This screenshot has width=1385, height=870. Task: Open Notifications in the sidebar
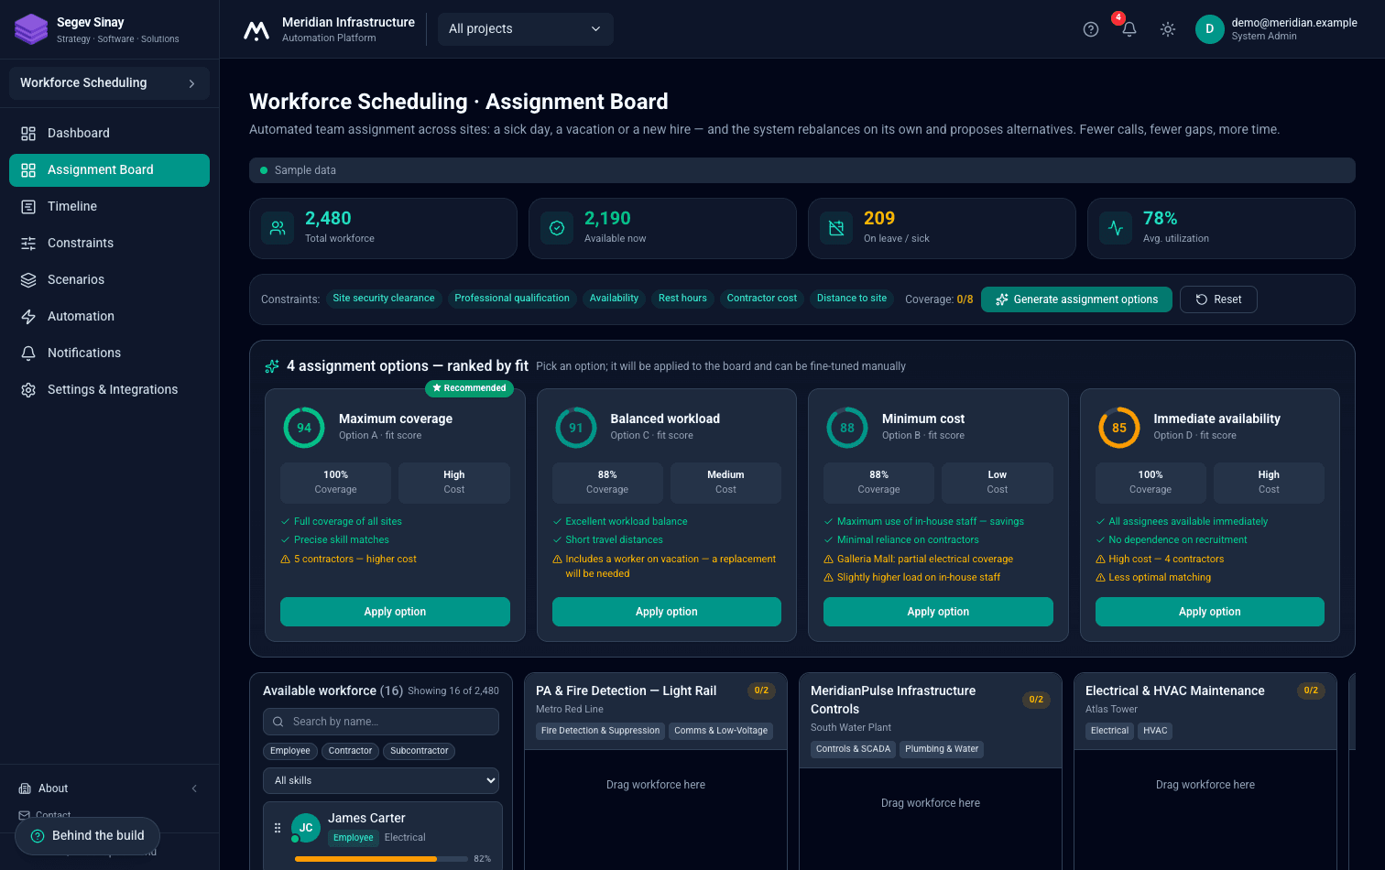(109, 353)
